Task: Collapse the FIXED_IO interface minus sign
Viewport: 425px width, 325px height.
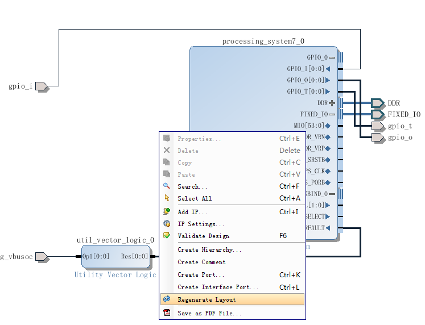Action: (332, 114)
